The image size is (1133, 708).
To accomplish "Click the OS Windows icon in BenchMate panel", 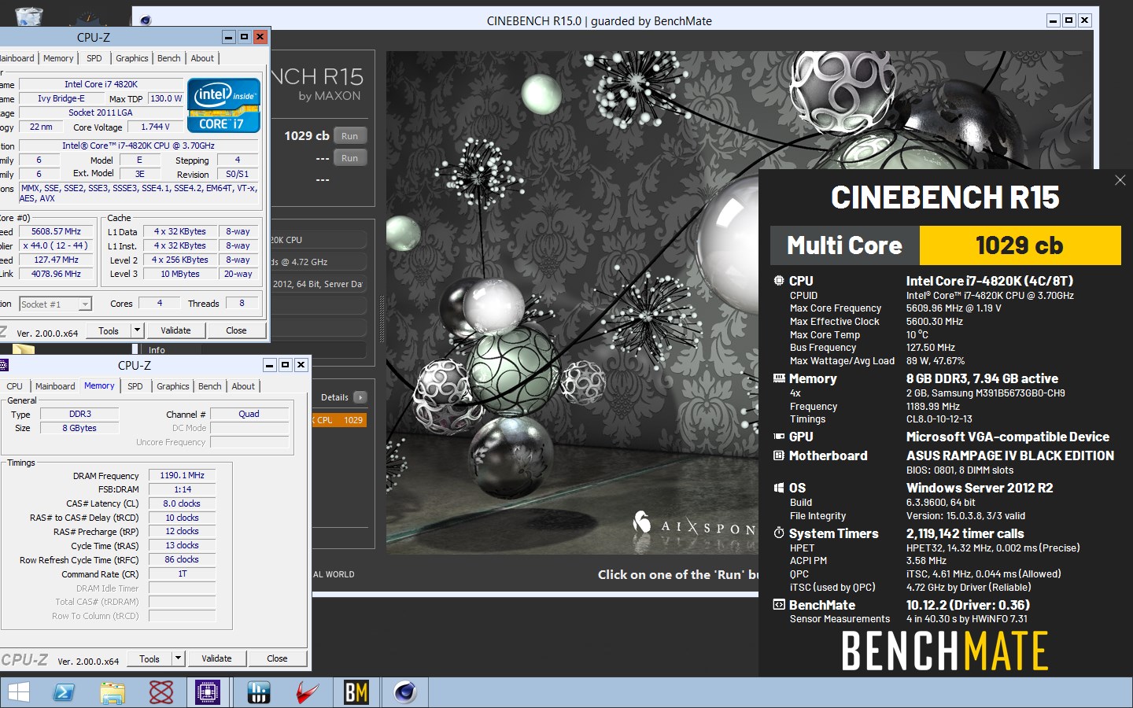I will tap(779, 488).
